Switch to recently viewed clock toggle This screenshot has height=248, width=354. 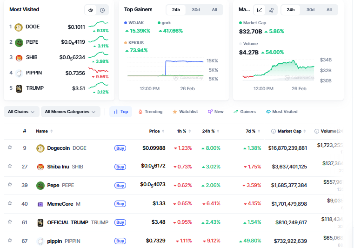102,10
